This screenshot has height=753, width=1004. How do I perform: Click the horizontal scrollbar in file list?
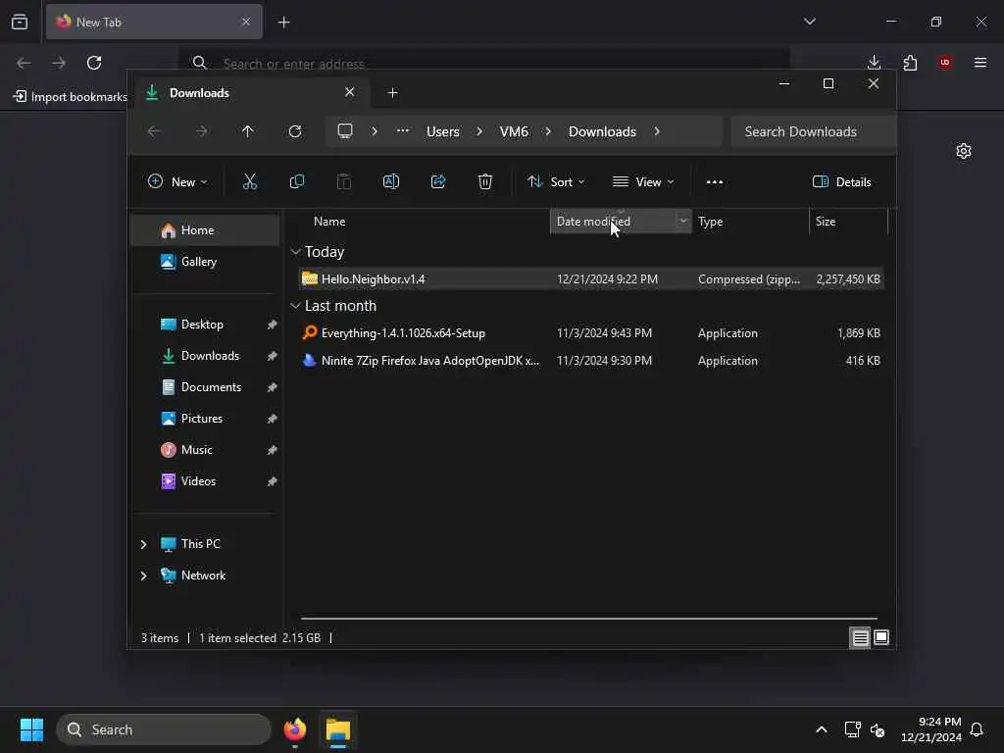(x=588, y=619)
